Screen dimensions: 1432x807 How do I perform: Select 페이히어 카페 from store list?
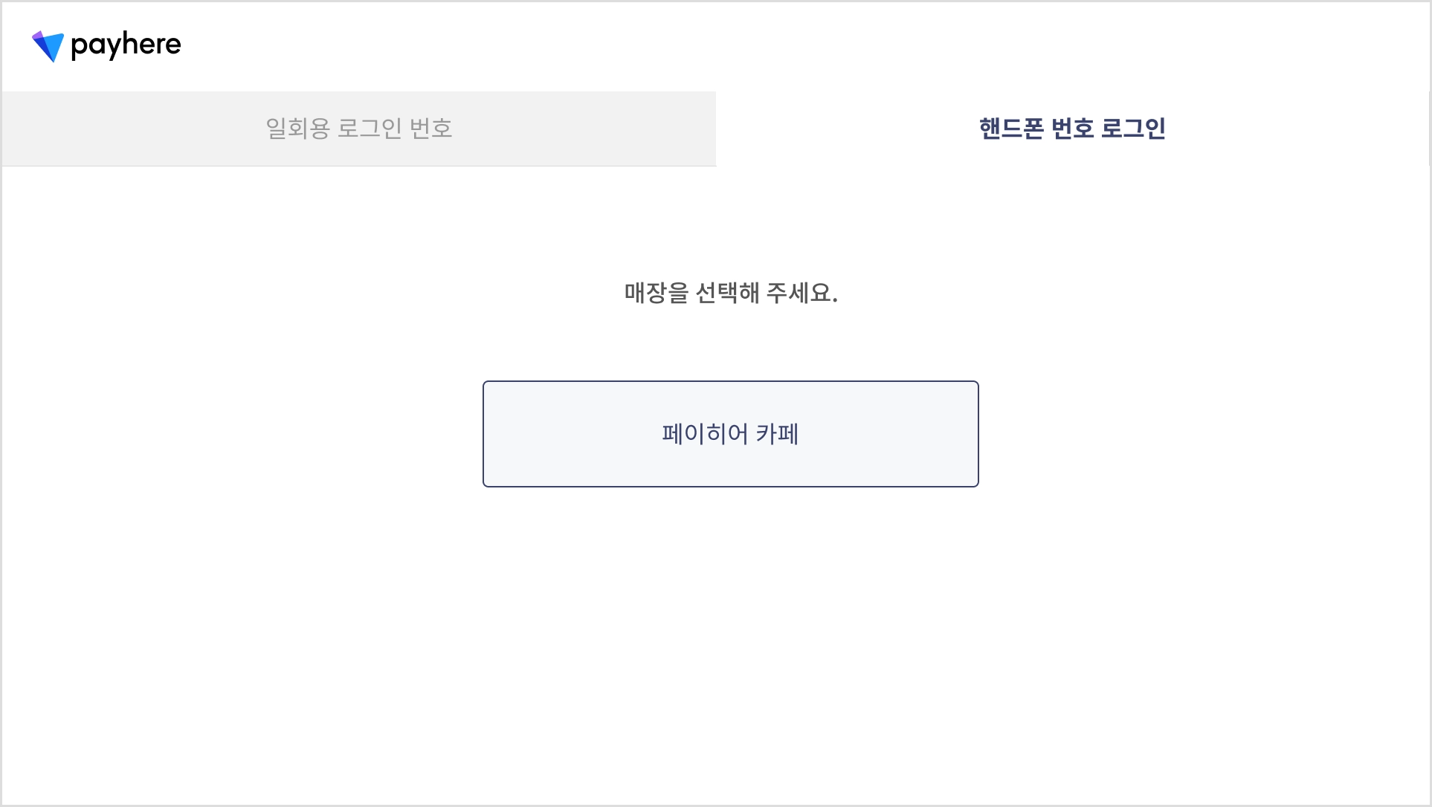[731, 434]
